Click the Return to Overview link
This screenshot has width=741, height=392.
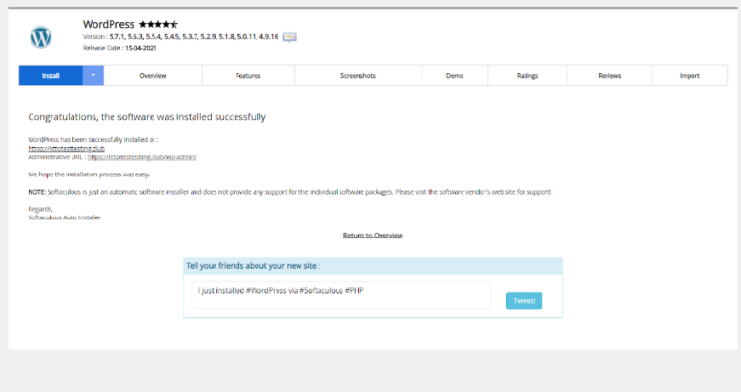373,235
